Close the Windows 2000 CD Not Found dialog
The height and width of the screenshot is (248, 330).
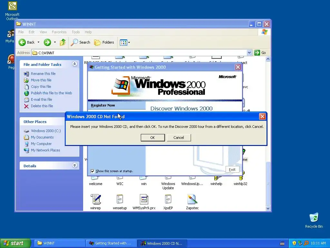(x=262, y=116)
